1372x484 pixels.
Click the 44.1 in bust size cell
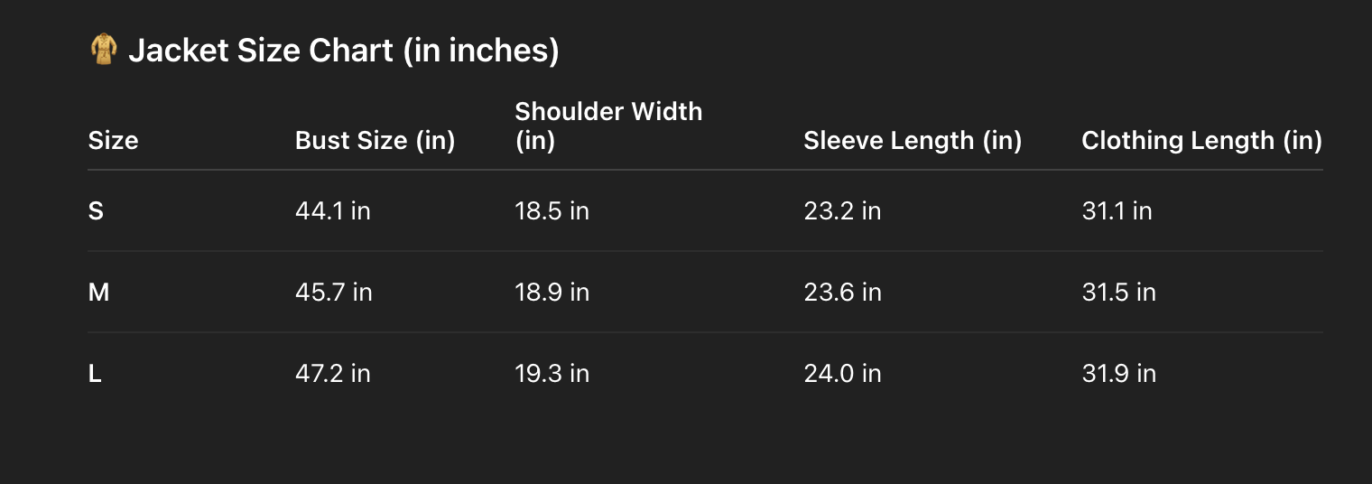[x=332, y=211]
